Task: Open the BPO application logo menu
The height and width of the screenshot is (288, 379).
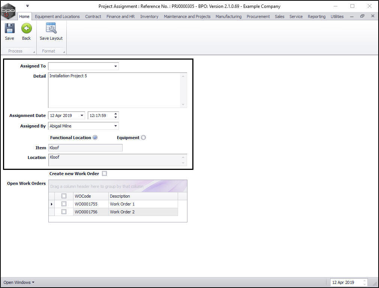Action: tap(8, 11)
